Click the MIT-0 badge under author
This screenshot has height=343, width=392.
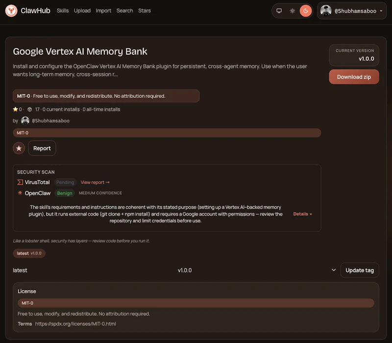tap(167, 133)
